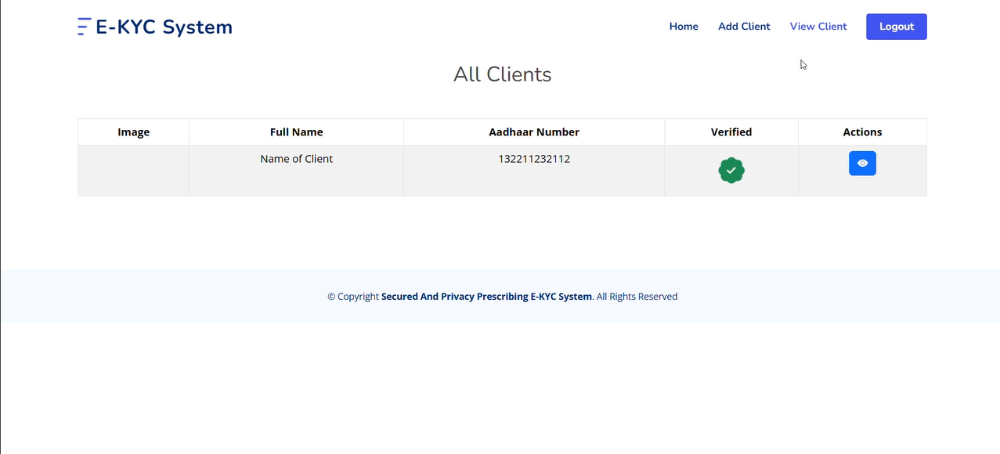Click the Full Name column header
Screen dimensions: 1000x454
296,132
